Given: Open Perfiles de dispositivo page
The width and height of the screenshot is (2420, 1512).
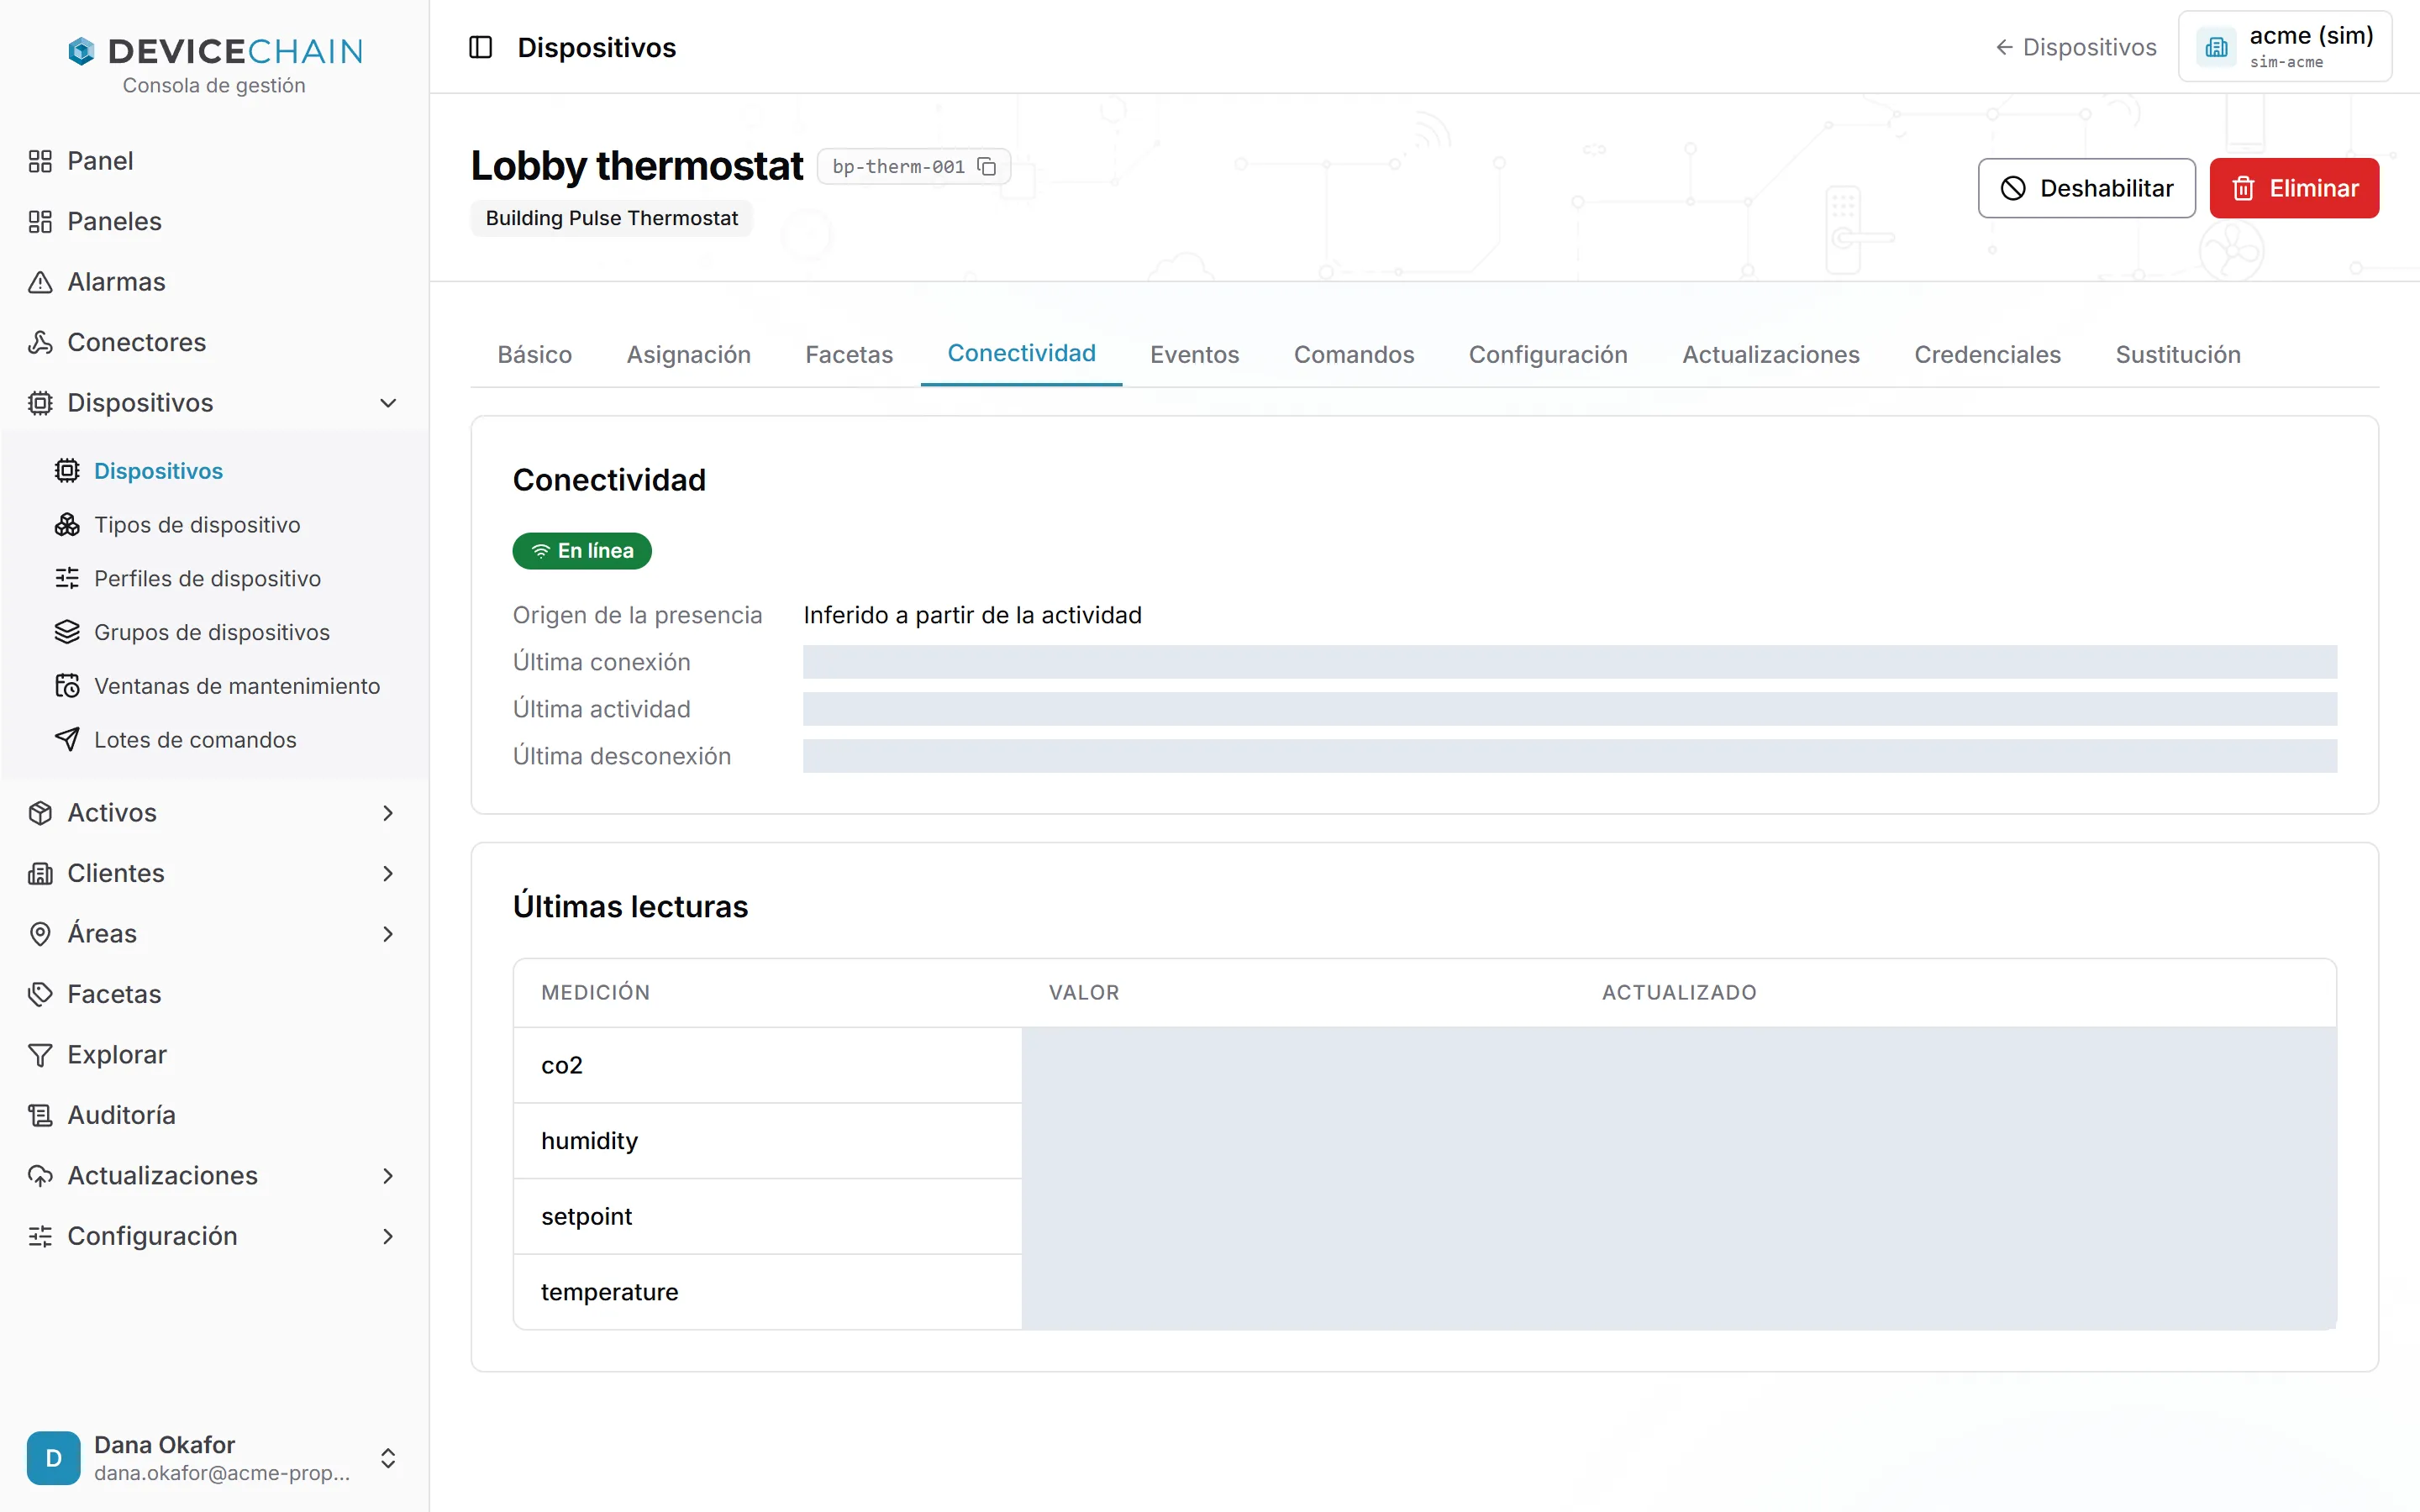Looking at the screenshot, I should tap(207, 578).
